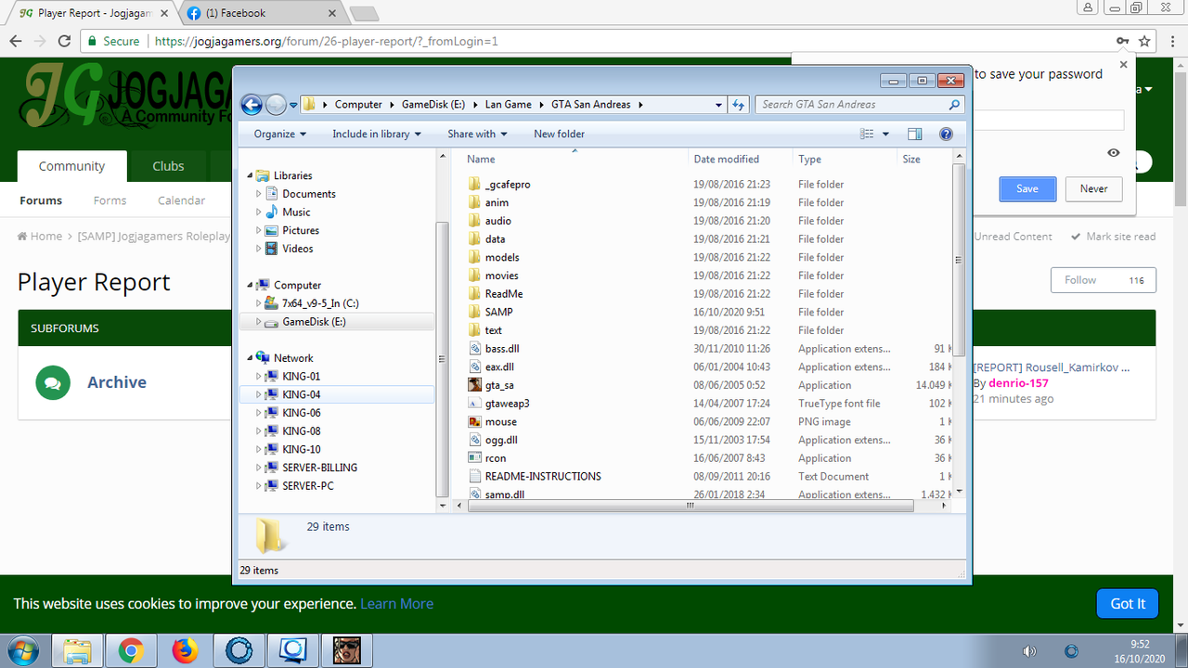Viewport: 1188px width, 668px height.
Task: Expand the Documents library tree node
Action: click(x=259, y=194)
